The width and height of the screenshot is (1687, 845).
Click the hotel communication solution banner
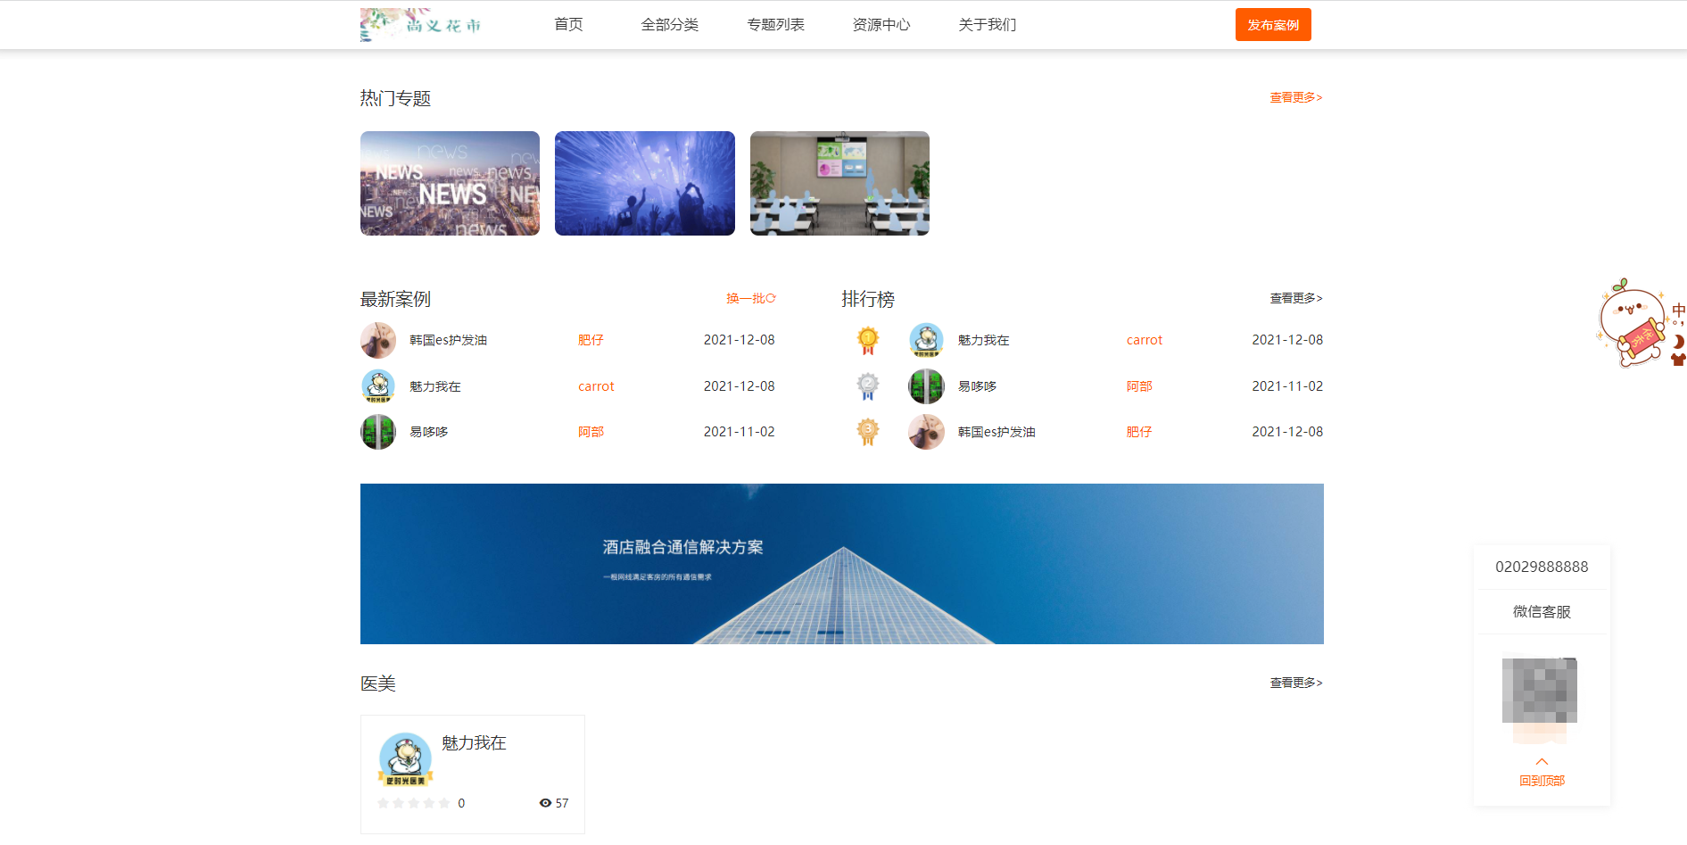click(841, 564)
